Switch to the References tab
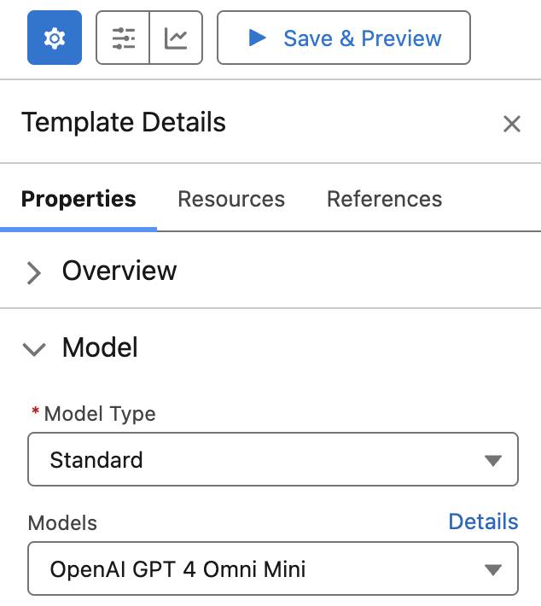This screenshot has height=606, width=541. click(x=385, y=200)
